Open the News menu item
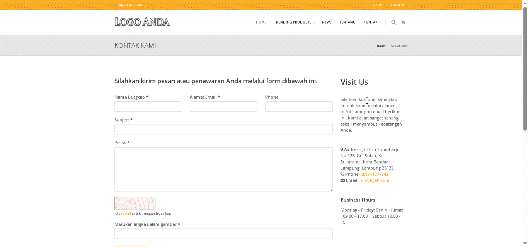528x247 pixels. click(x=327, y=22)
